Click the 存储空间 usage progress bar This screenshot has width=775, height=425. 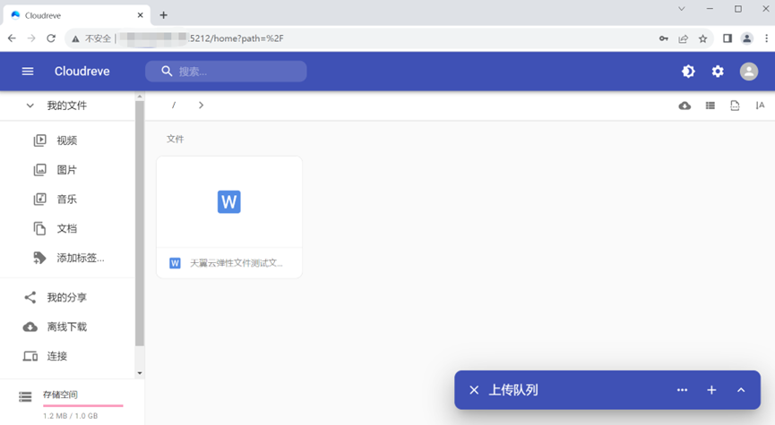(82, 405)
